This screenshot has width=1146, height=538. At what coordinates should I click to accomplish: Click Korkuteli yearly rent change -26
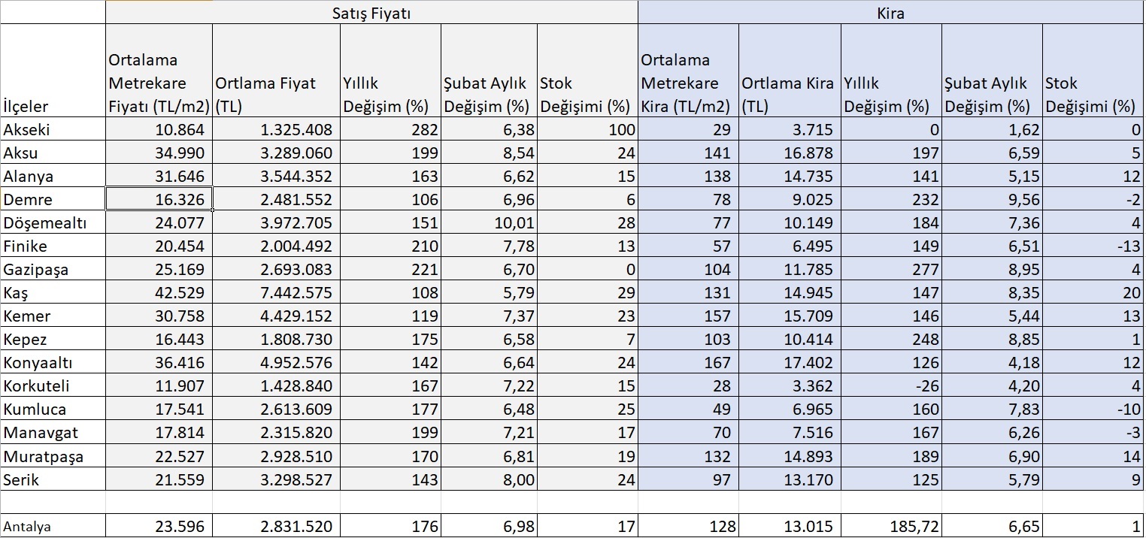point(890,386)
